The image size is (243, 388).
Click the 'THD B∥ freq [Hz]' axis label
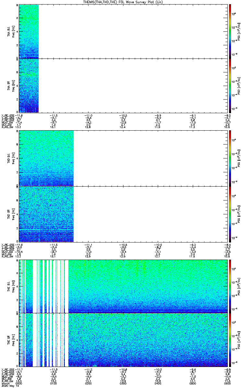click(x=11, y=214)
